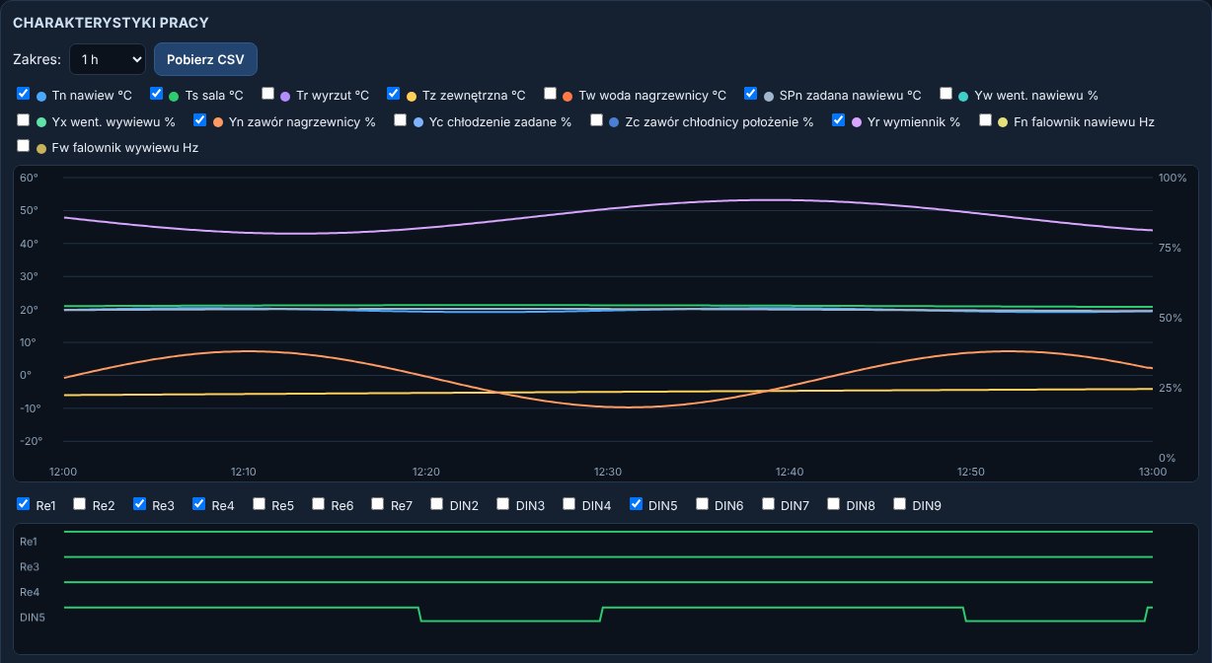Image resolution: width=1212 pixels, height=663 pixels.
Task: Uncheck the Re1 relay checkbox
Action: 24,504
